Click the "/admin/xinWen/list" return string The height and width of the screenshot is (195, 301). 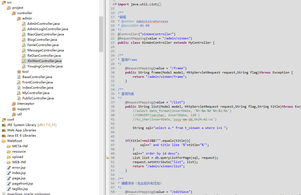164,166
